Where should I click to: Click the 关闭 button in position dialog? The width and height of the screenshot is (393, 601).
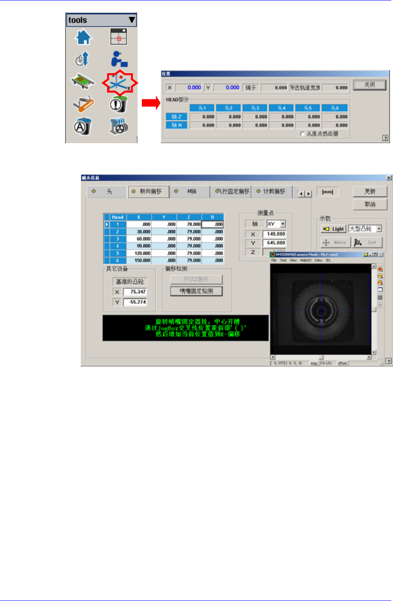(369, 85)
